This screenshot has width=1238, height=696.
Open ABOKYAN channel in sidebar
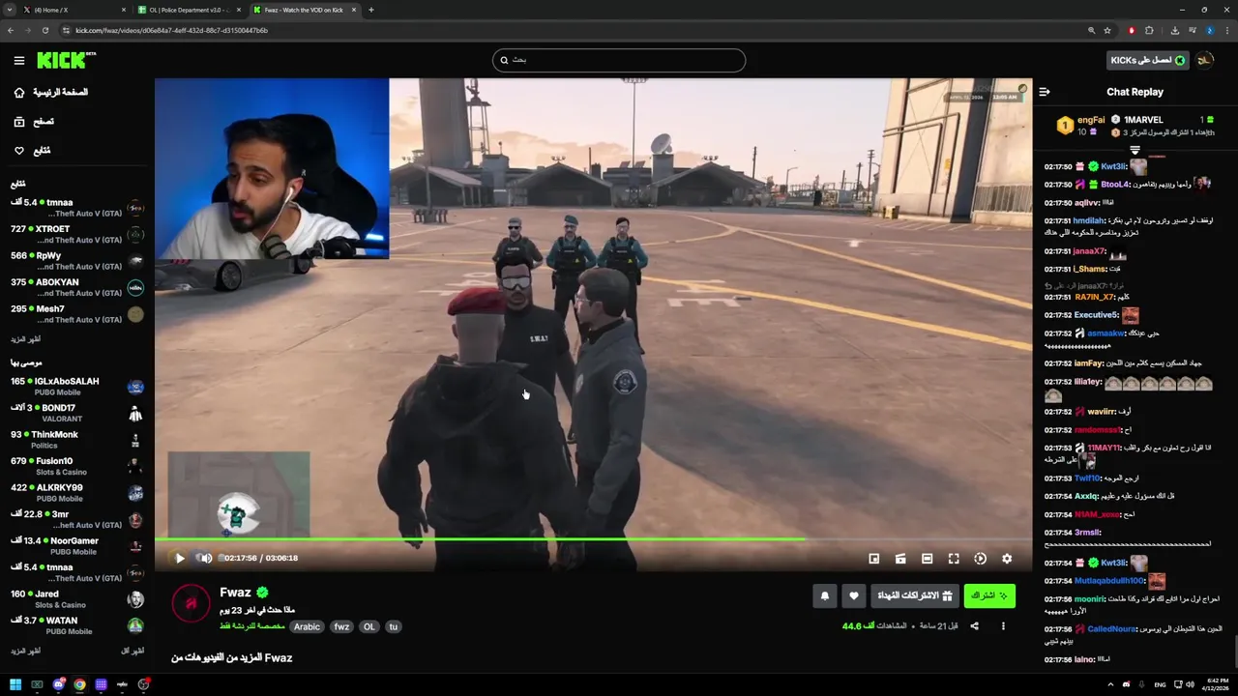pos(77,287)
